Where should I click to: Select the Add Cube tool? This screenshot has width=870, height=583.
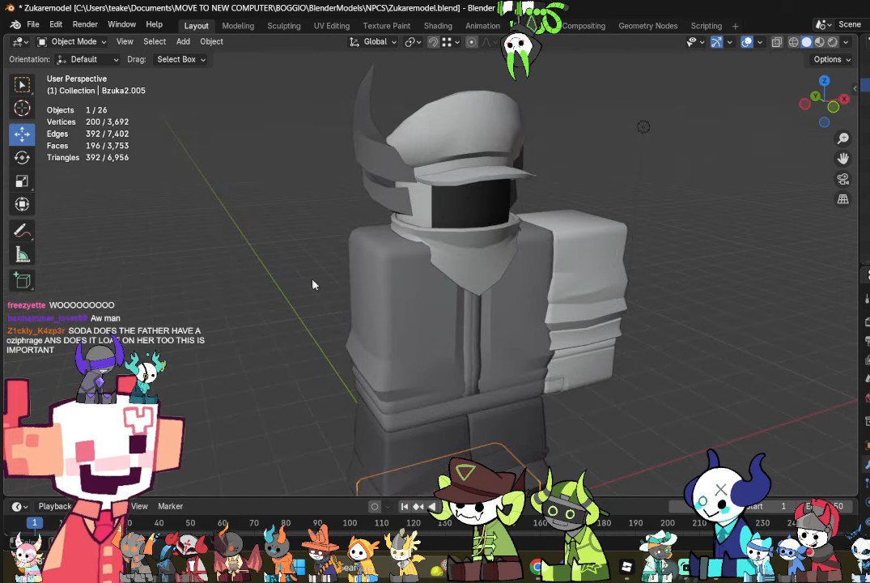point(22,280)
